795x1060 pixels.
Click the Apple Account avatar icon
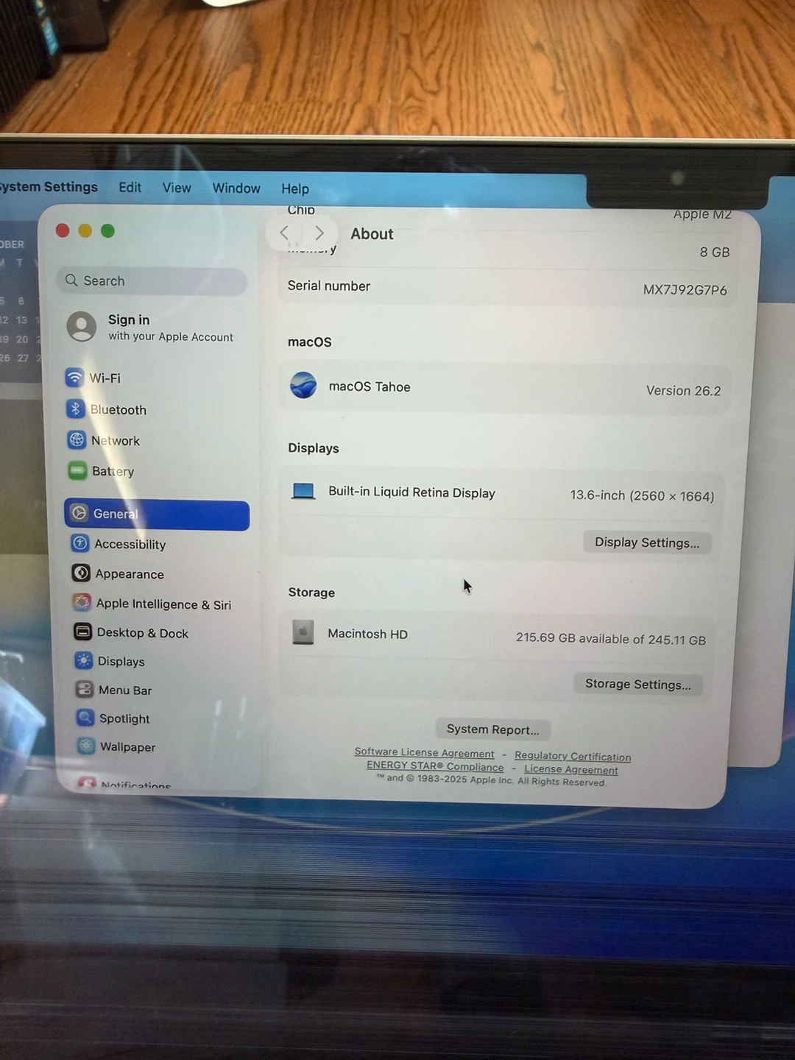click(x=82, y=326)
